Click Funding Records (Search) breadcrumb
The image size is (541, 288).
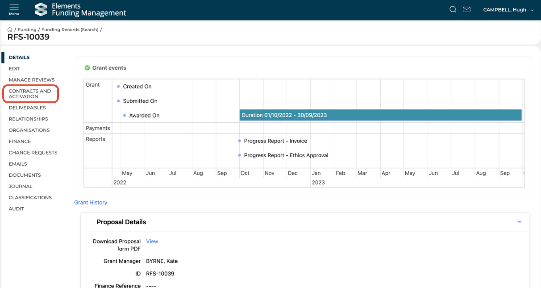point(70,29)
